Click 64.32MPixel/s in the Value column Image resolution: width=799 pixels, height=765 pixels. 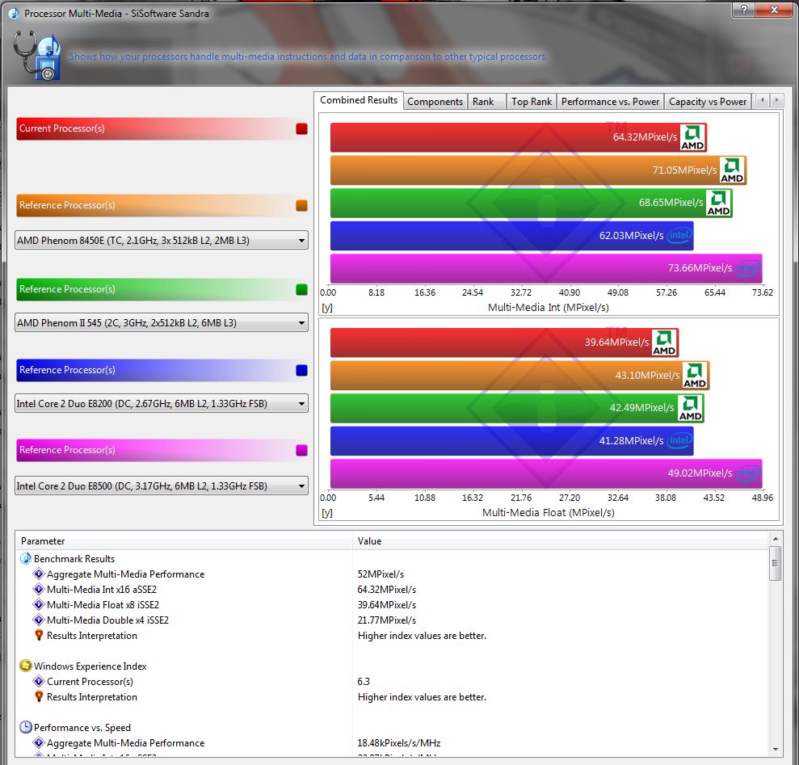[387, 589]
